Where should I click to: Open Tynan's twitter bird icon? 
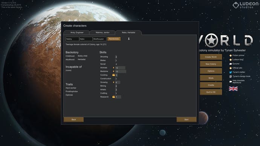(231, 72)
